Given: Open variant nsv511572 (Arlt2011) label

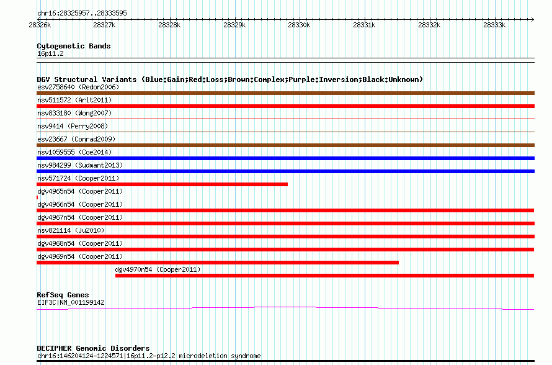Looking at the screenshot, I should pos(74,100).
